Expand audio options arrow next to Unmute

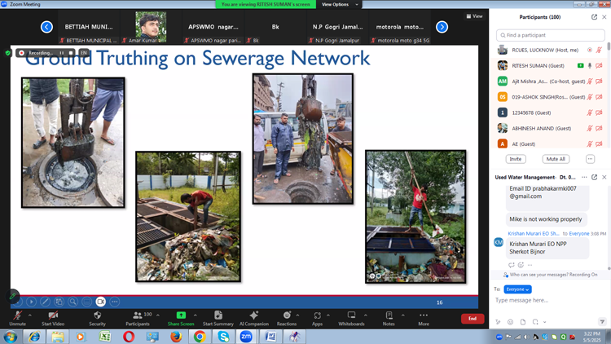(30, 315)
